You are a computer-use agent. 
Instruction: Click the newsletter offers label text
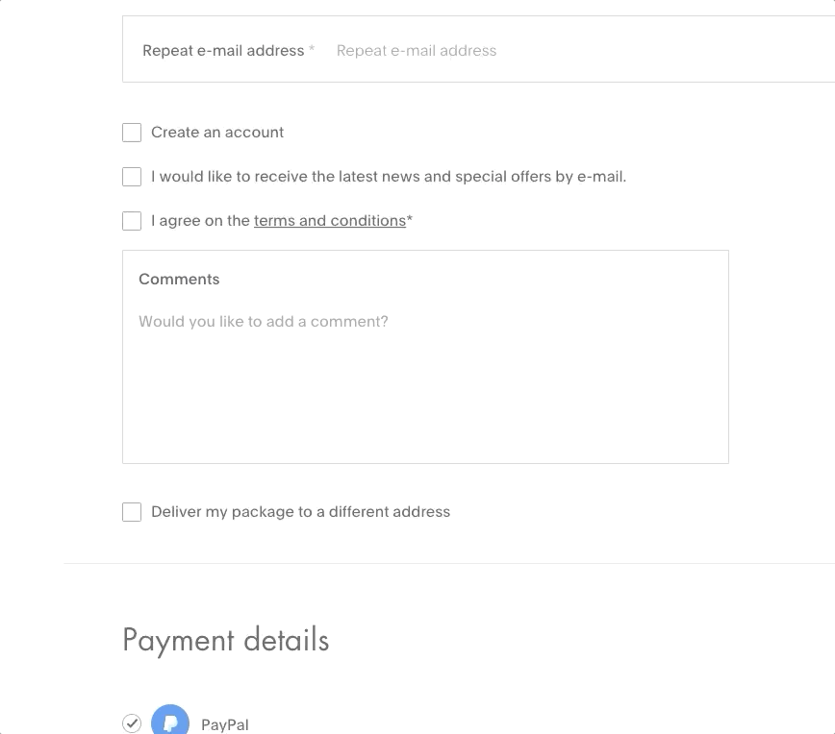point(389,177)
